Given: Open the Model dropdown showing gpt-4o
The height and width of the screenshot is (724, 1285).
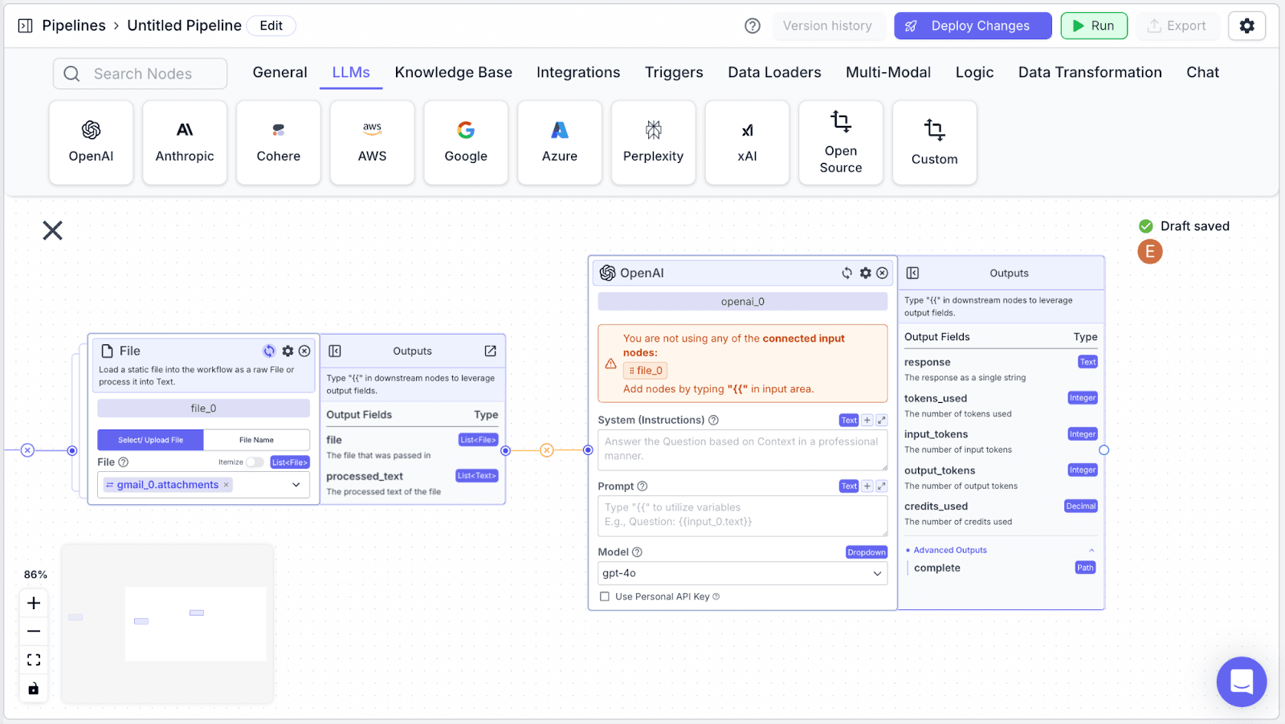Looking at the screenshot, I should [x=743, y=573].
